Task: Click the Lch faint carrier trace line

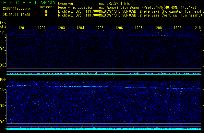Action: pos(103,35)
